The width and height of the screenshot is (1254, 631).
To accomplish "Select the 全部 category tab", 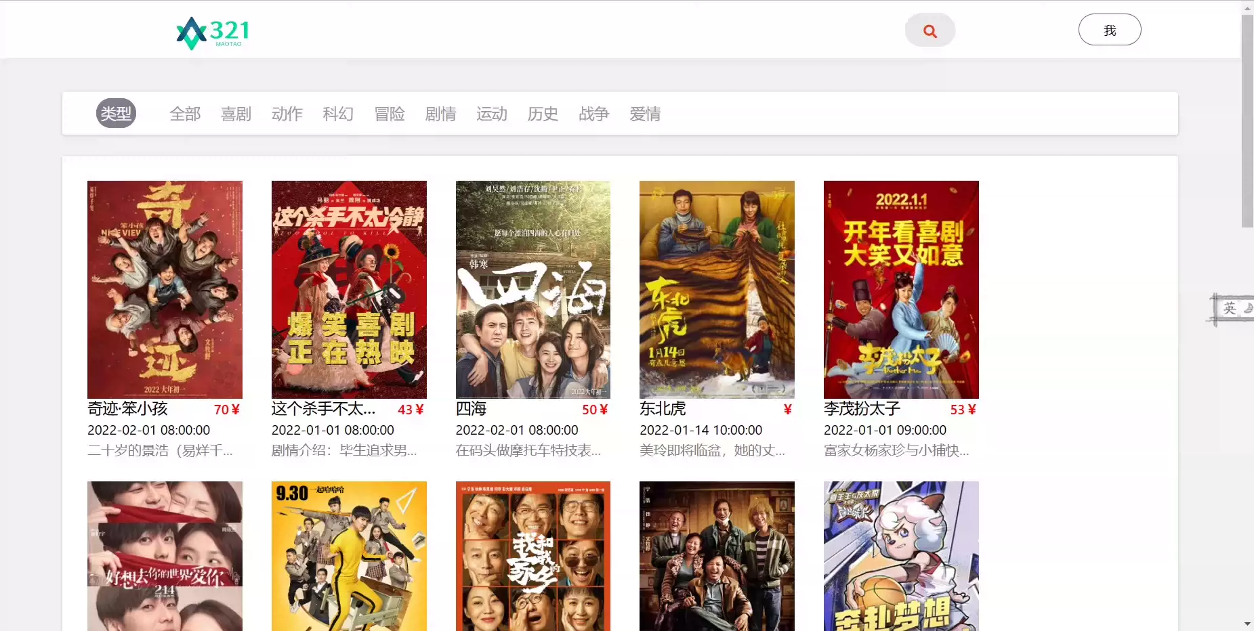I will click(185, 114).
